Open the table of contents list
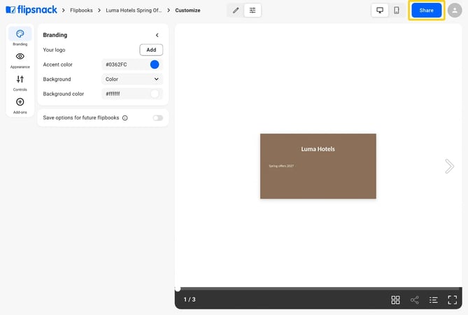 [x=434, y=300]
